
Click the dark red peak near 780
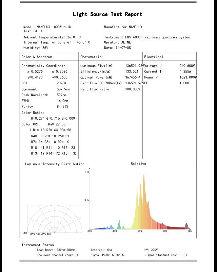(x=186, y=226)
